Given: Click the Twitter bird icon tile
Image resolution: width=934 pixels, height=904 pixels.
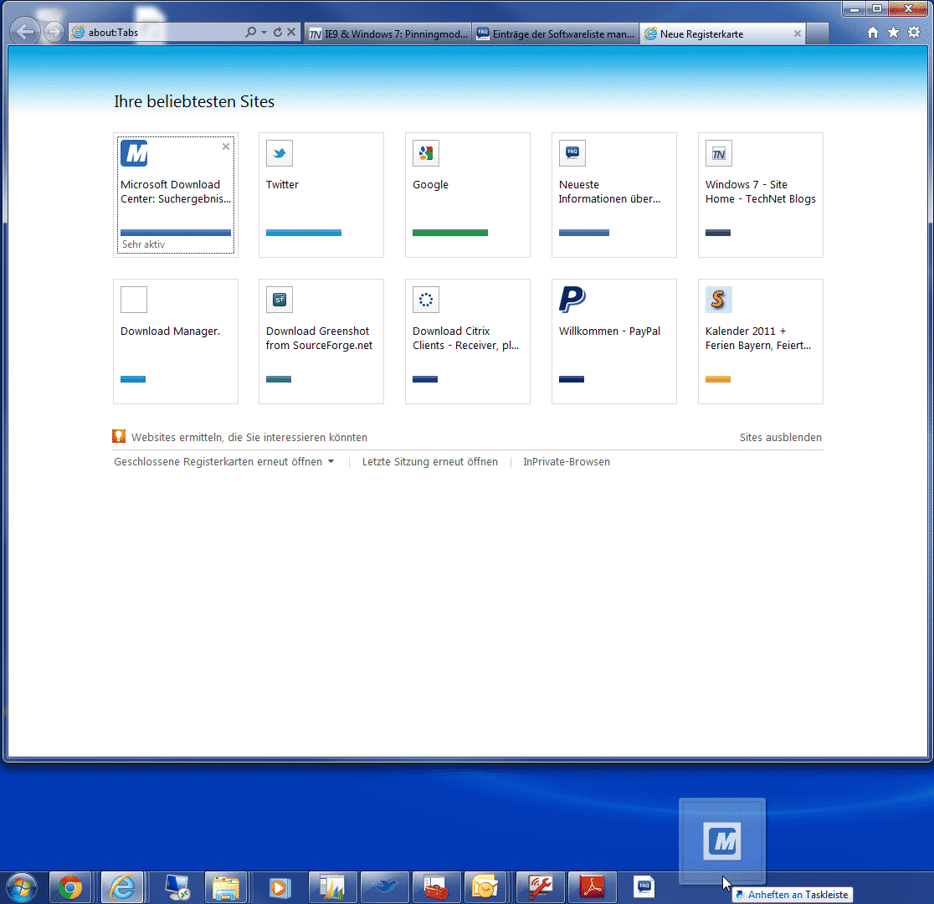Looking at the screenshot, I should click(x=280, y=153).
